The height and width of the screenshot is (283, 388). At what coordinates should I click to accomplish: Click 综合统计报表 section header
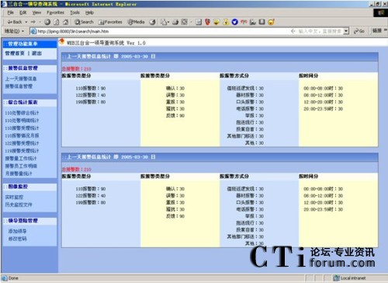[x=23, y=103]
